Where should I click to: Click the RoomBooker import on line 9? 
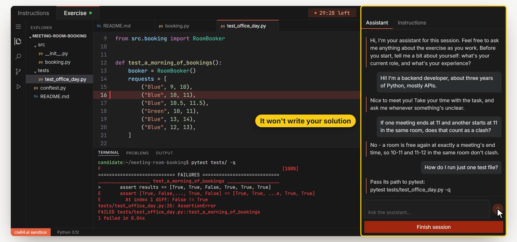tap(209, 38)
